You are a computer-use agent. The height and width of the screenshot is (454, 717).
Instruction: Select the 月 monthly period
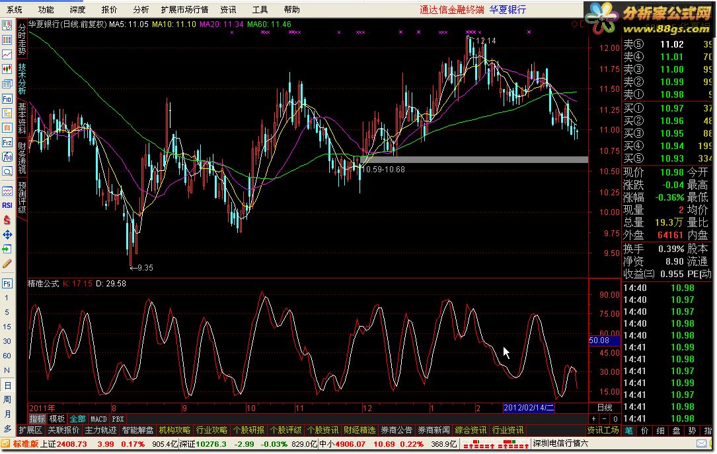[x=7, y=414]
